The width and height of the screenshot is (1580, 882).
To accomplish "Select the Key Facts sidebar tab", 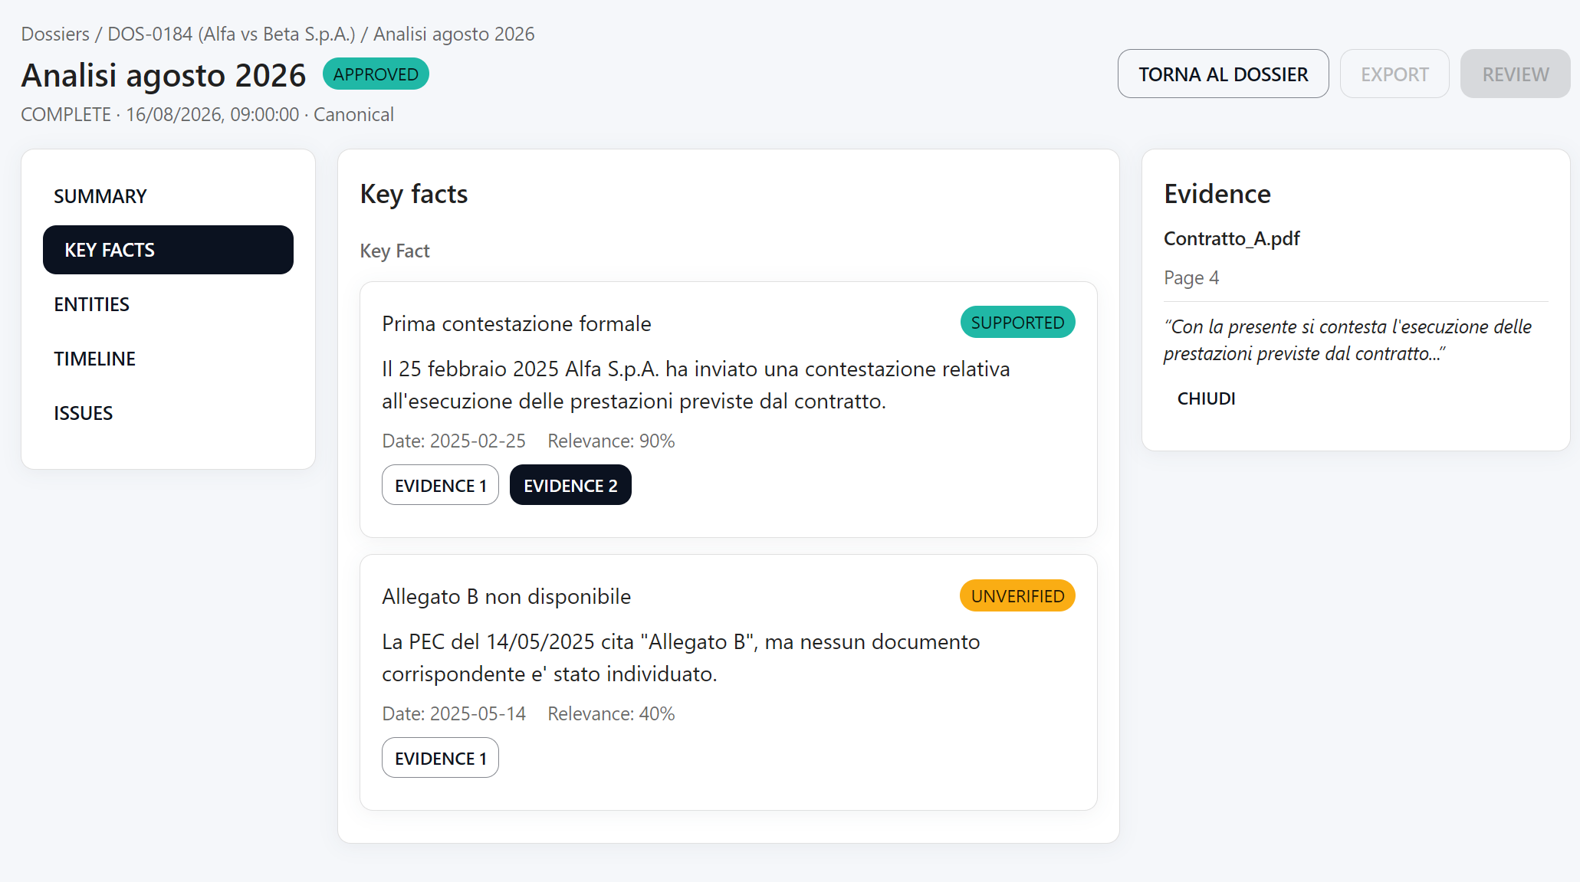I will (168, 250).
